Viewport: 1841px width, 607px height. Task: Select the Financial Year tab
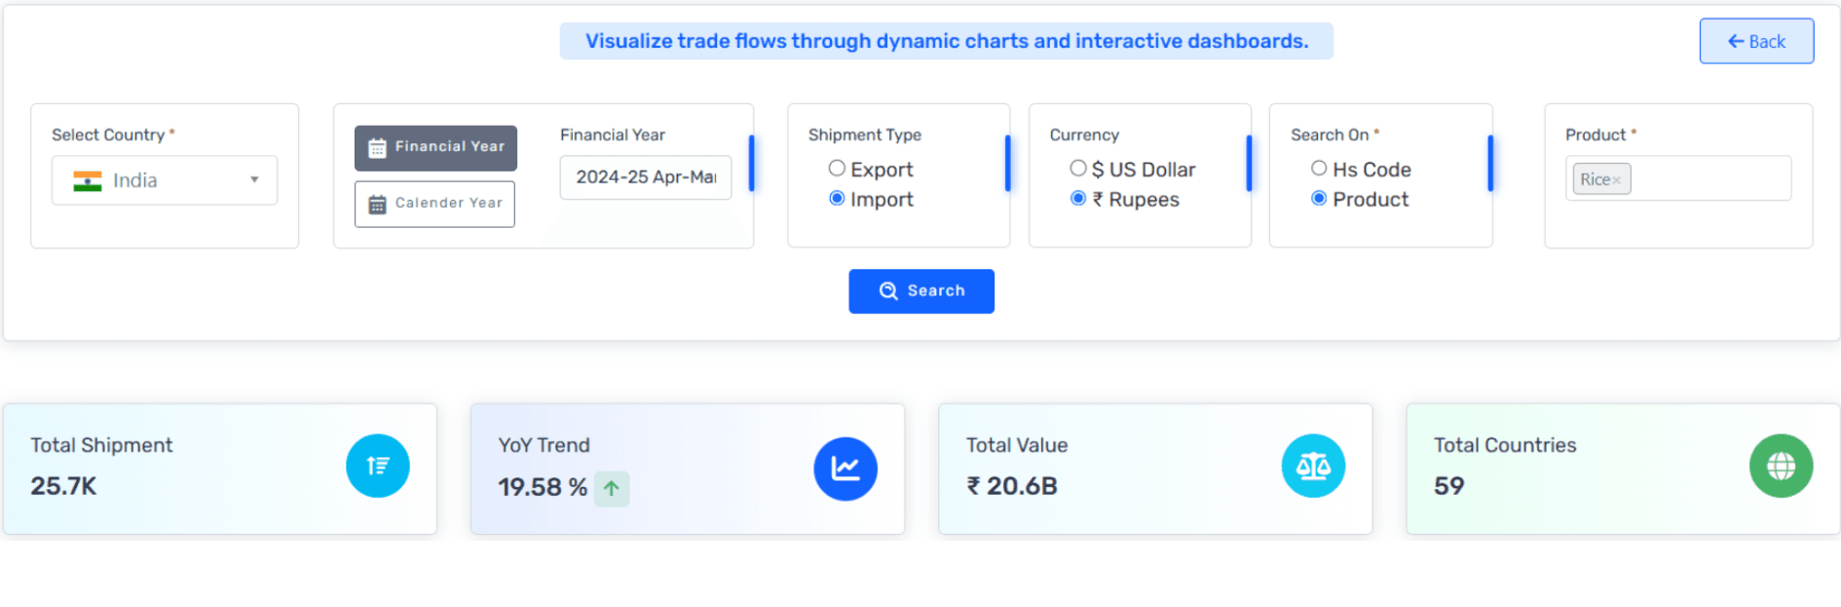click(435, 147)
